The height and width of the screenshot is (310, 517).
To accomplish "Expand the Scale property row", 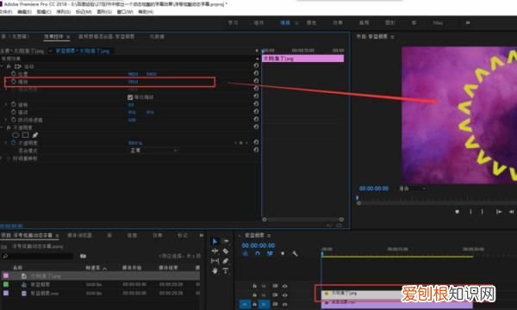I will tap(6, 81).
